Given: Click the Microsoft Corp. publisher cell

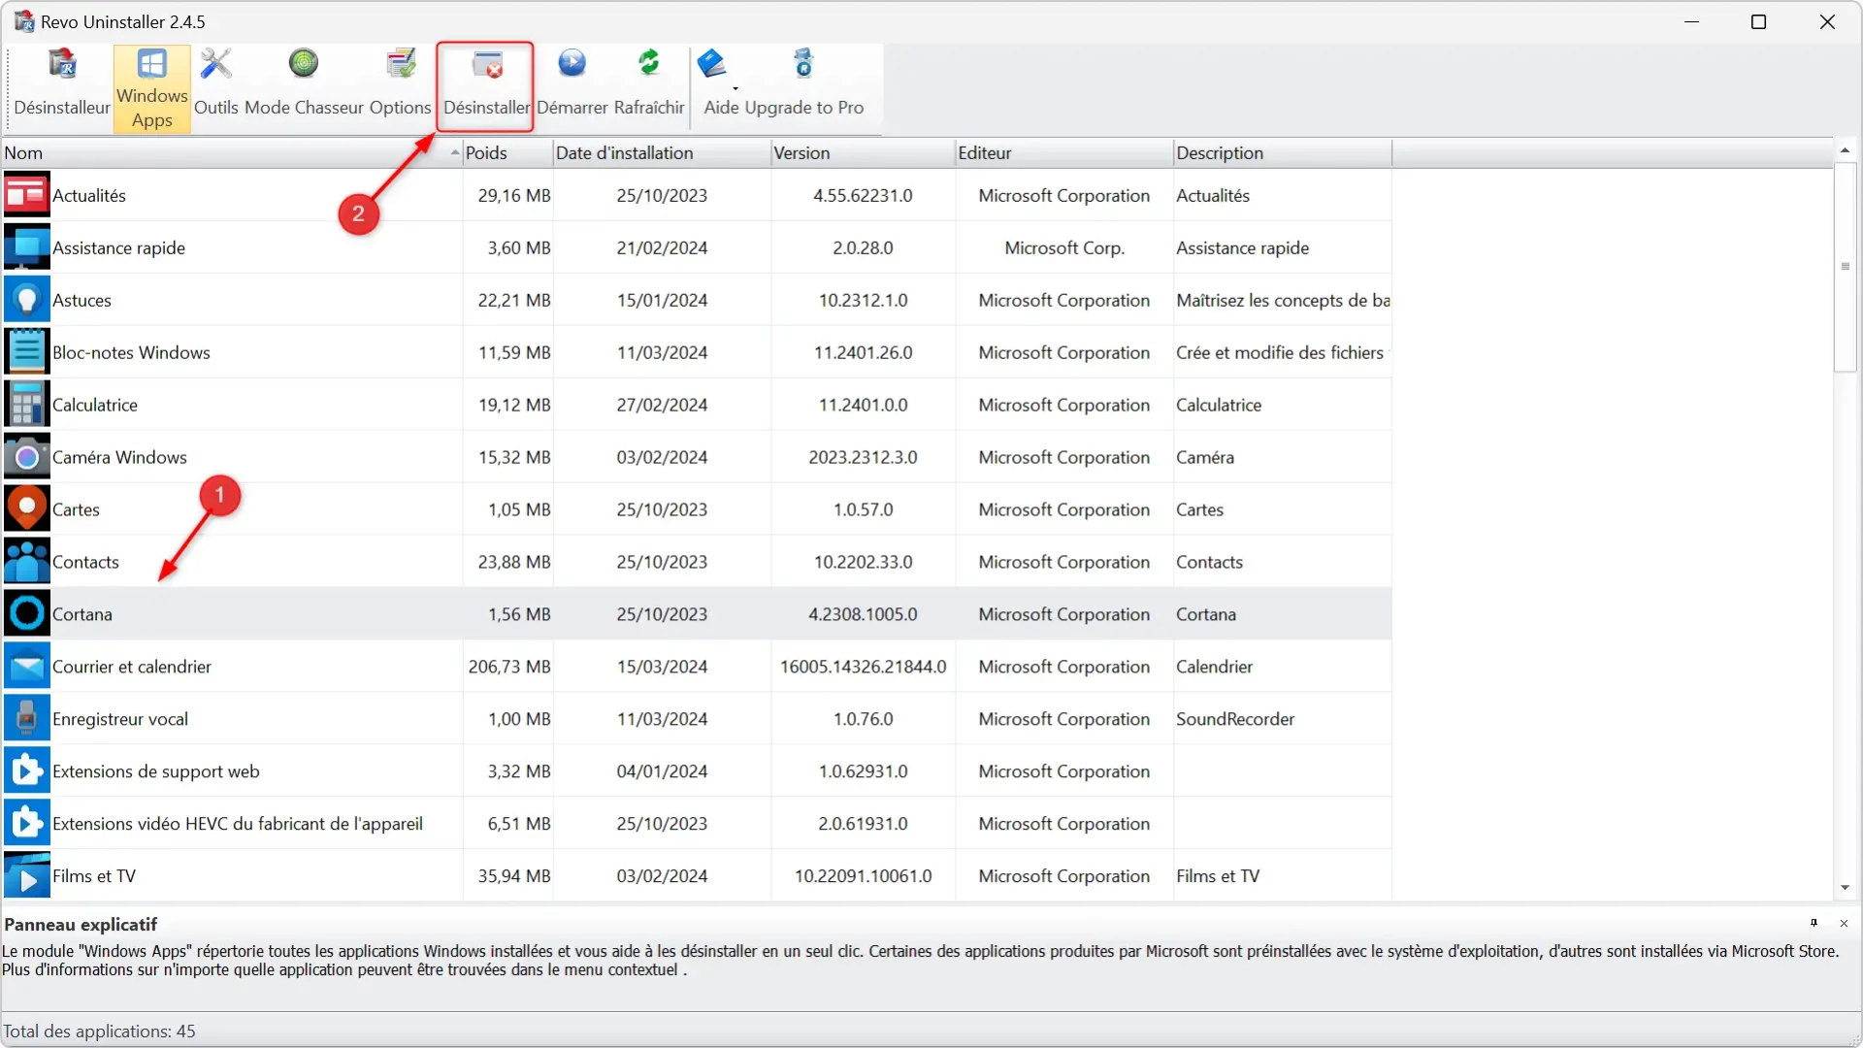Looking at the screenshot, I should pyautogui.click(x=1064, y=247).
